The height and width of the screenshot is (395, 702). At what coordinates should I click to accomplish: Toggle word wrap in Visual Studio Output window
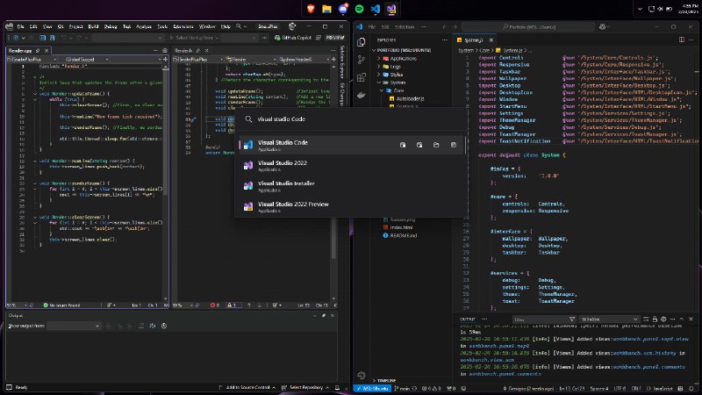point(152,326)
